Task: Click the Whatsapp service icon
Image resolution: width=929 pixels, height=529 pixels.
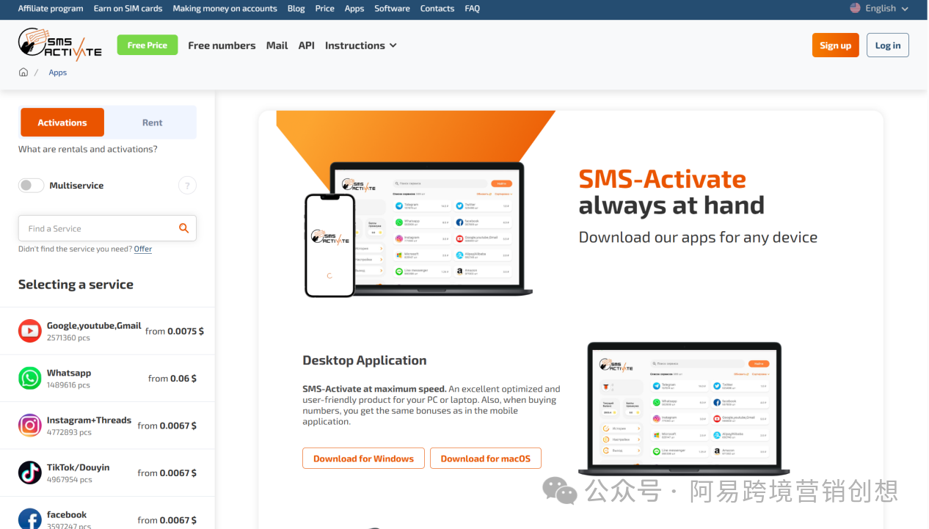Action: click(x=30, y=378)
